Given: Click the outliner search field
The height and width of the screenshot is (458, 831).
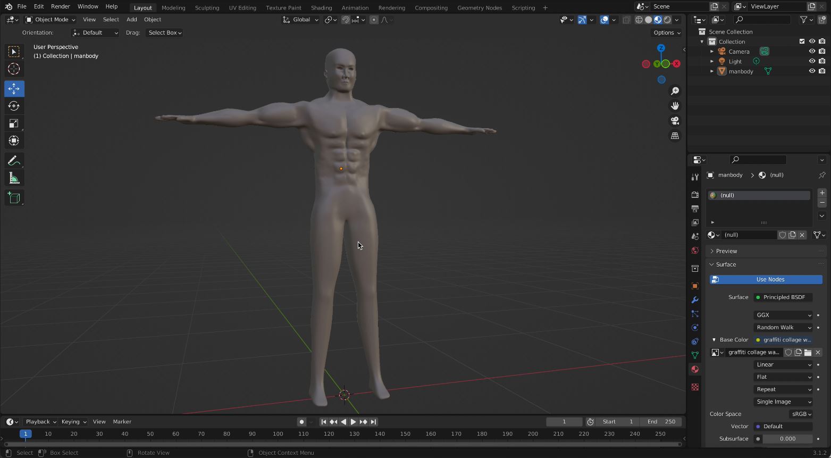Looking at the screenshot, I should [x=762, y=20].
